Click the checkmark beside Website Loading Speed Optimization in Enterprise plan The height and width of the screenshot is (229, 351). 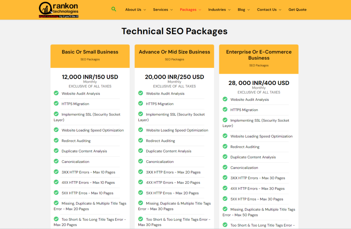click(x=225, y=136)
